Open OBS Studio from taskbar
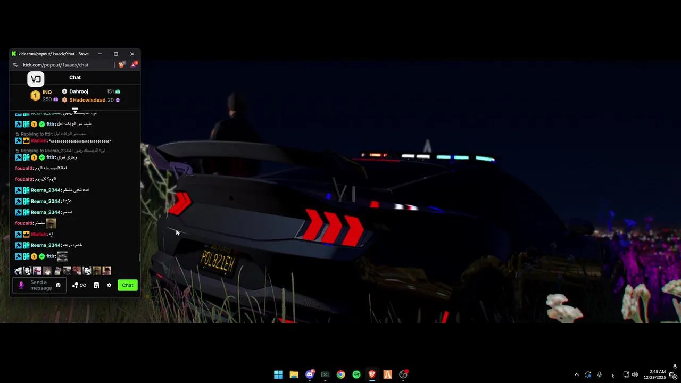This screenshot has width=681, height=383. tap(403, 374)
